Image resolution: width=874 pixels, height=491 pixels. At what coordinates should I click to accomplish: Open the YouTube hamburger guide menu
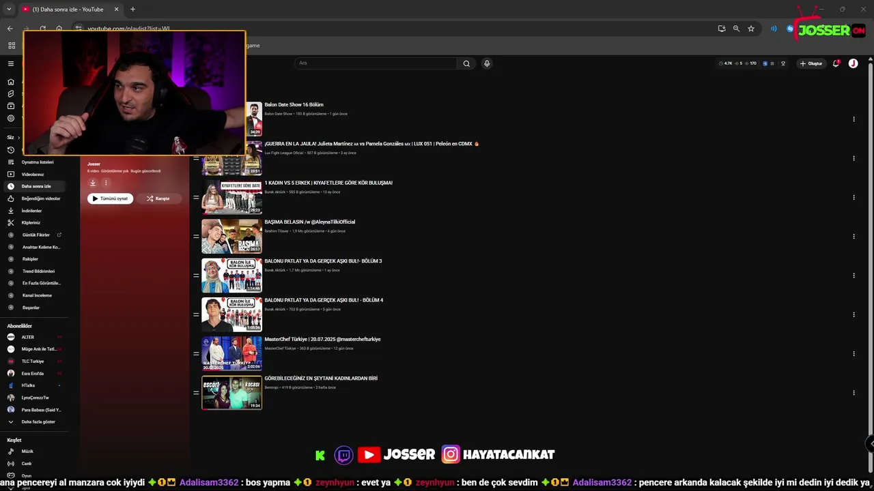click(11, 63)
